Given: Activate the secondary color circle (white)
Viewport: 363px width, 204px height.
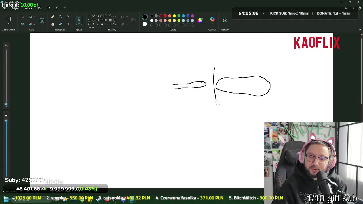Looking at the screenshot, I should (145, 24).
